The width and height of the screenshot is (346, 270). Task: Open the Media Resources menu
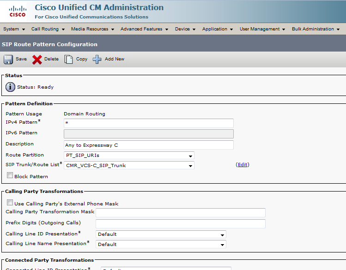tap(92, 29)
